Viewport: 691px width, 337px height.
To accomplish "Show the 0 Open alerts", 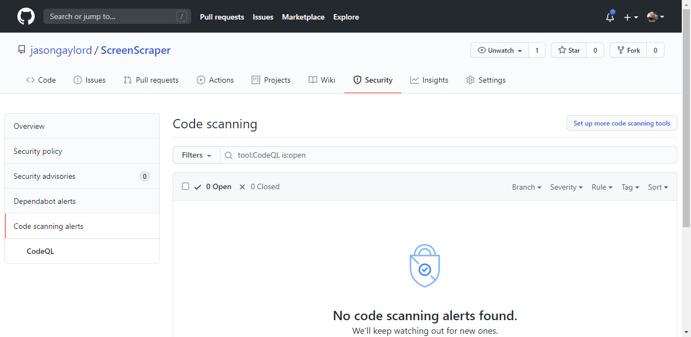I will 212,186.
